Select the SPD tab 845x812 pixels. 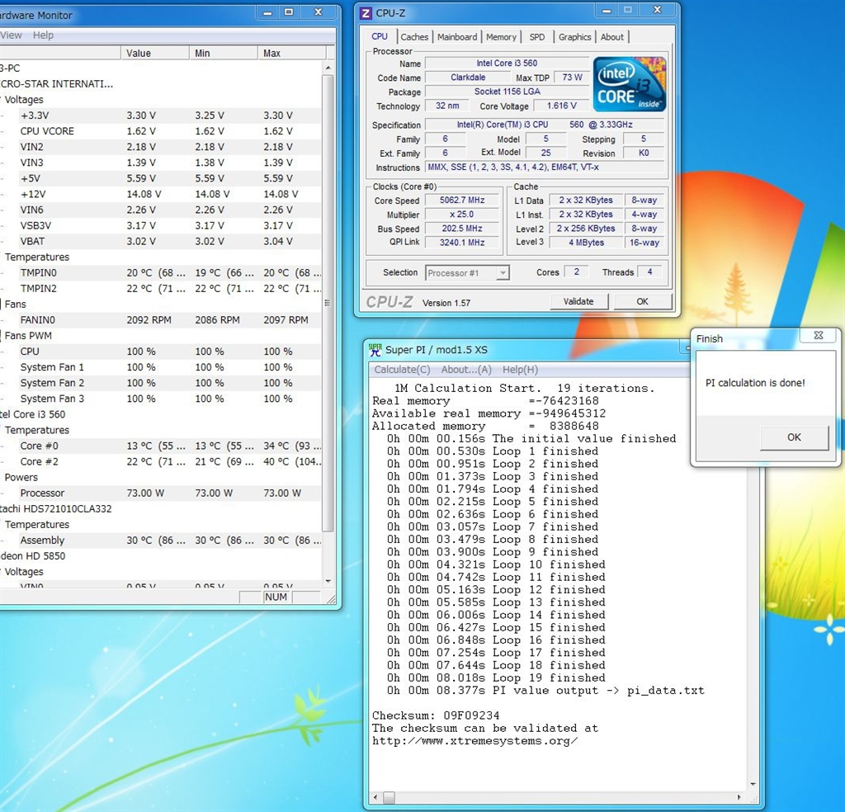pyautogui.click(x=537, y=37)
